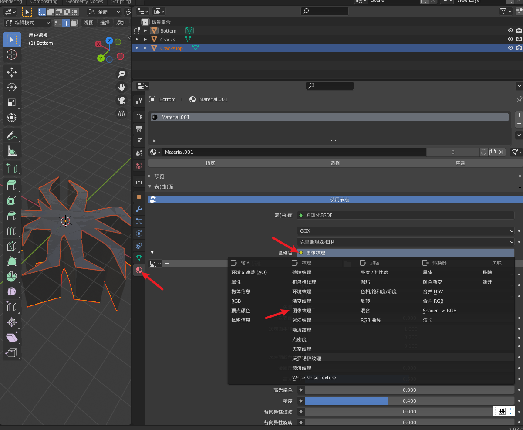The image size is (523, 430).
Task: Expand the 预览 panel
Action: 150,176
